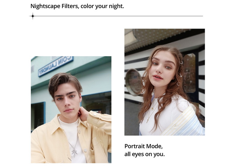Screen dimensions: 234x168
Task: Click the mirrored COIN LAUNDRY sign
Action: [x=56, y=66]
